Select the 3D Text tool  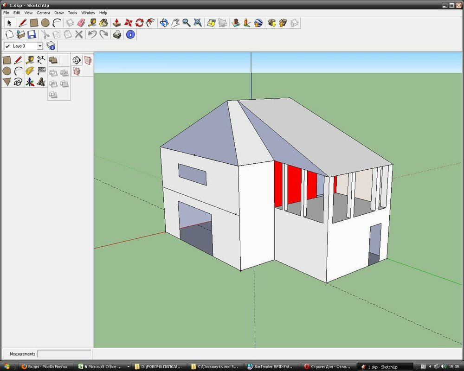[x=41, y=82]
